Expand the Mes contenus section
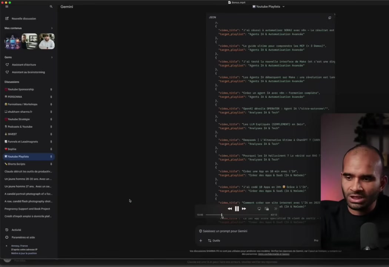 coord(52,28)
